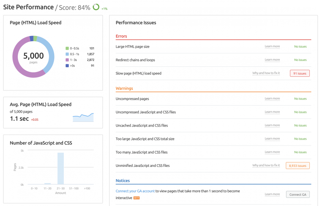Click the purple 1-3s legend swatch

(67, 60)
